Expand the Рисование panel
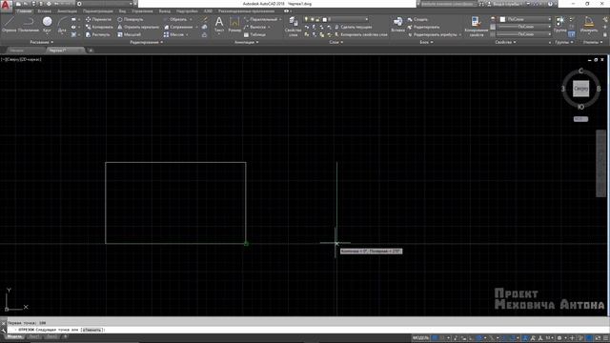 point(42,42)
